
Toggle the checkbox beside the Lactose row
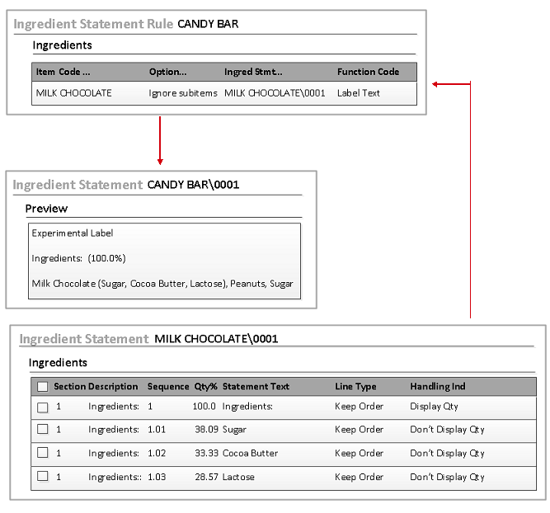click(x=43, y=476)
